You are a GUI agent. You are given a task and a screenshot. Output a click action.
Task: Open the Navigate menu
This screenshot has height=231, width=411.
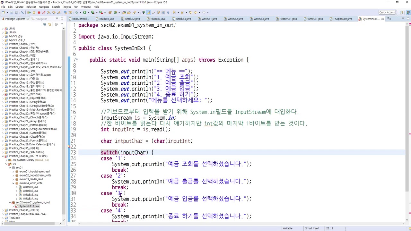click(44, 7)
